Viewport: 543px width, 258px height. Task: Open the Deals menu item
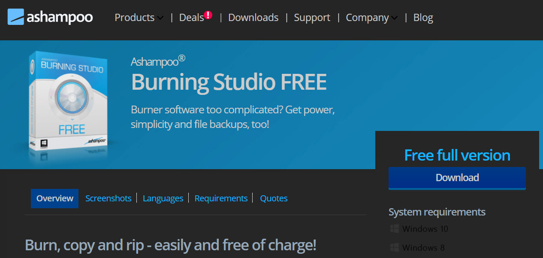(x=191, y=18)
